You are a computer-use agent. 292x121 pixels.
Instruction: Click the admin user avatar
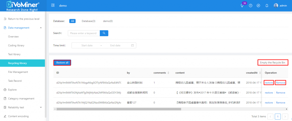coord(276,6)
